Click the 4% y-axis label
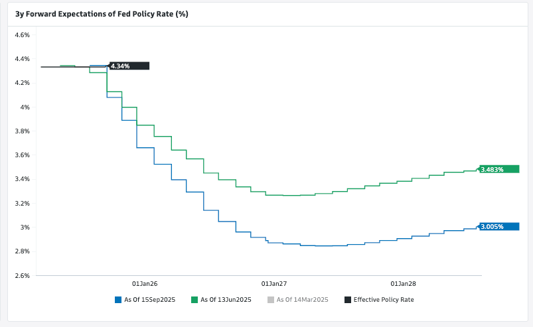Image resolution: width=533 pixels, height=327 pixels. (x=25, y=107)
